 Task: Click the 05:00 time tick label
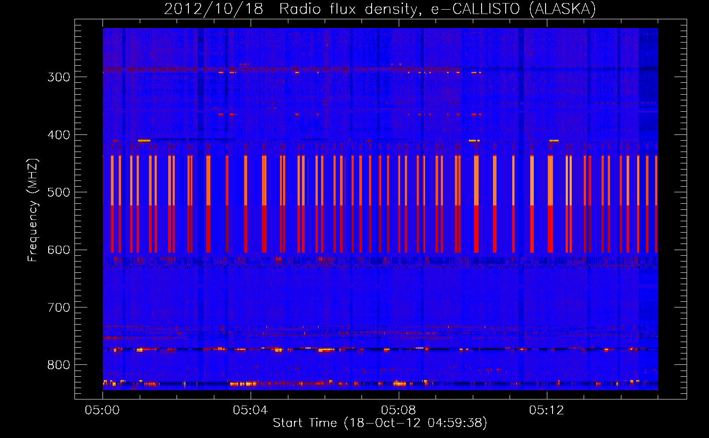[x=103, y=410]
